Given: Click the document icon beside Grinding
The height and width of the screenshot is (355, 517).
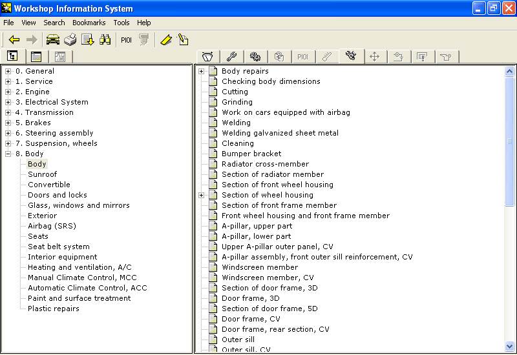Looking at the screenshot, I should [x=213, y=102].
